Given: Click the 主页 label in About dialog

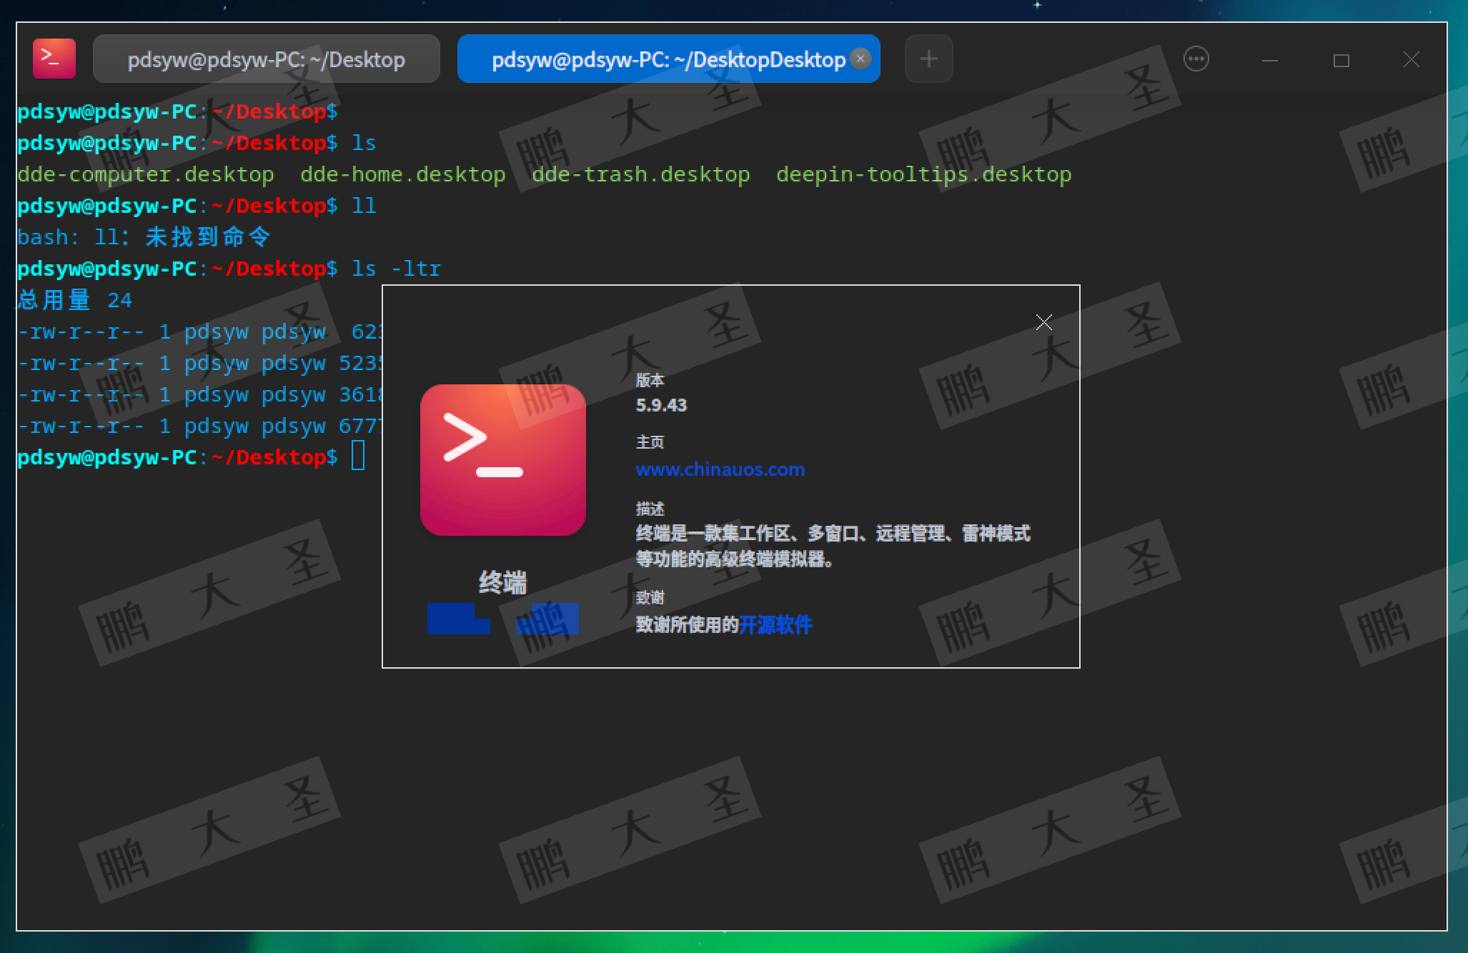Looking at the screenshot, I should (650, 442).
